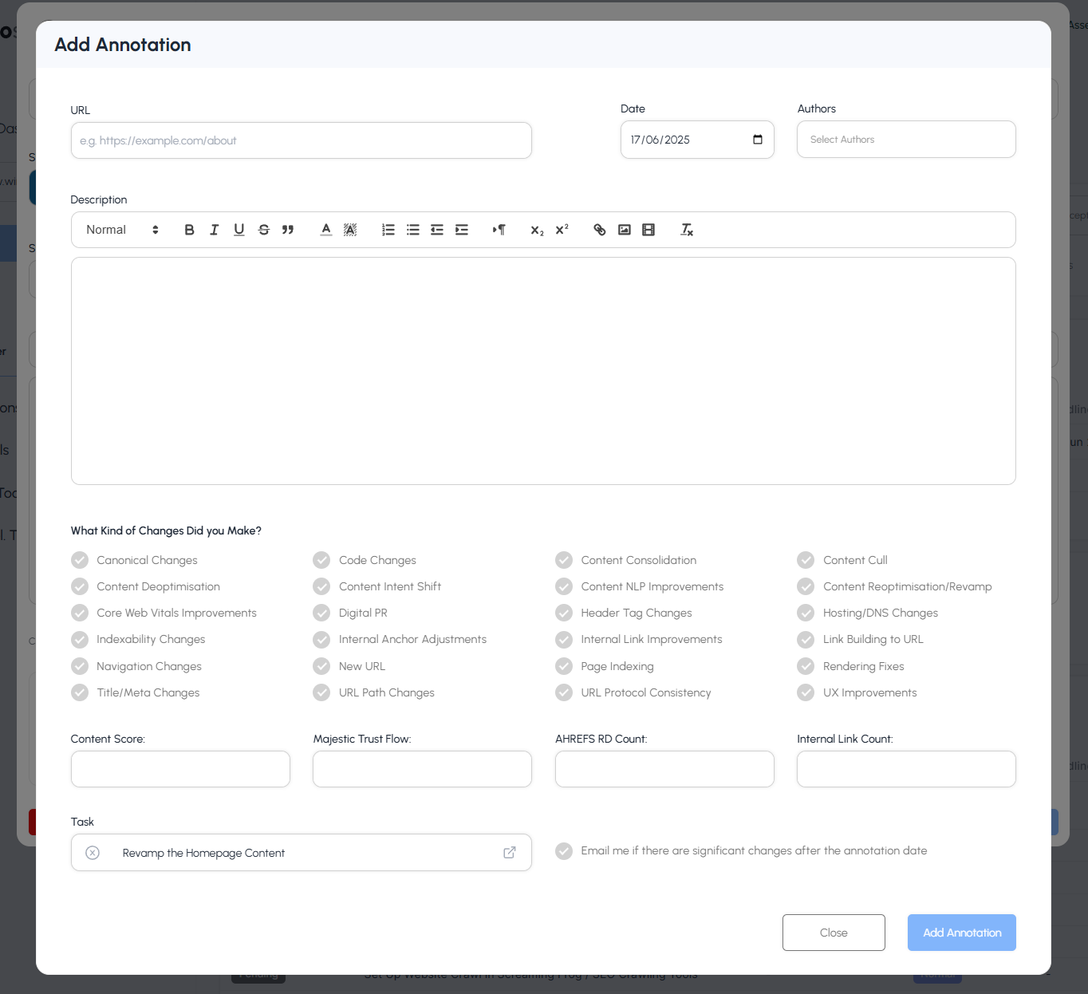Open the text color picker
Screen dimensions: 1088x994
tap(326, 230)
